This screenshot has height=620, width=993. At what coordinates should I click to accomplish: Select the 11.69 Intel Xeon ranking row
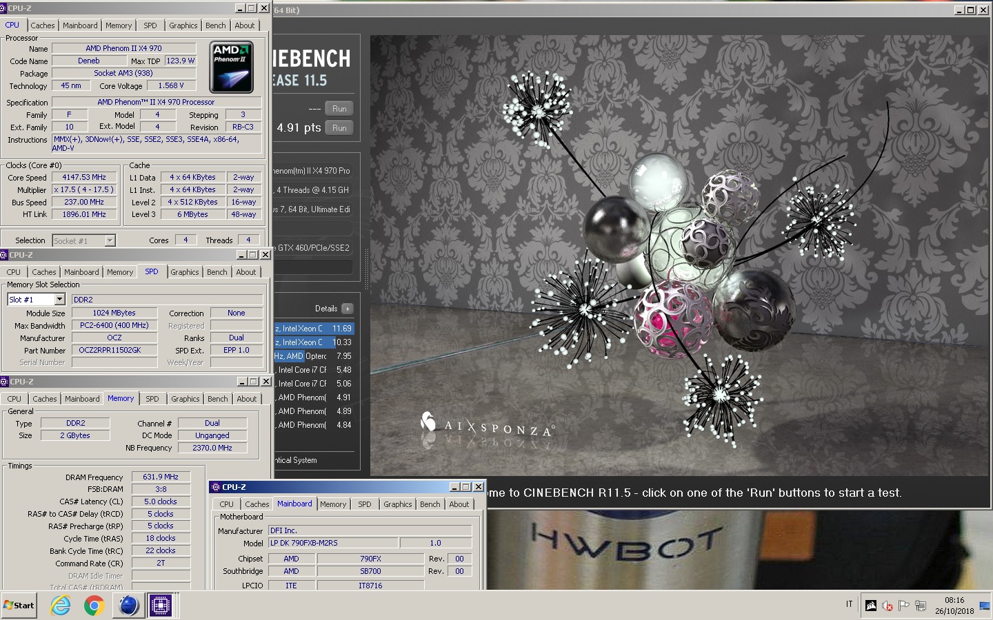click(x=314, y=329)
